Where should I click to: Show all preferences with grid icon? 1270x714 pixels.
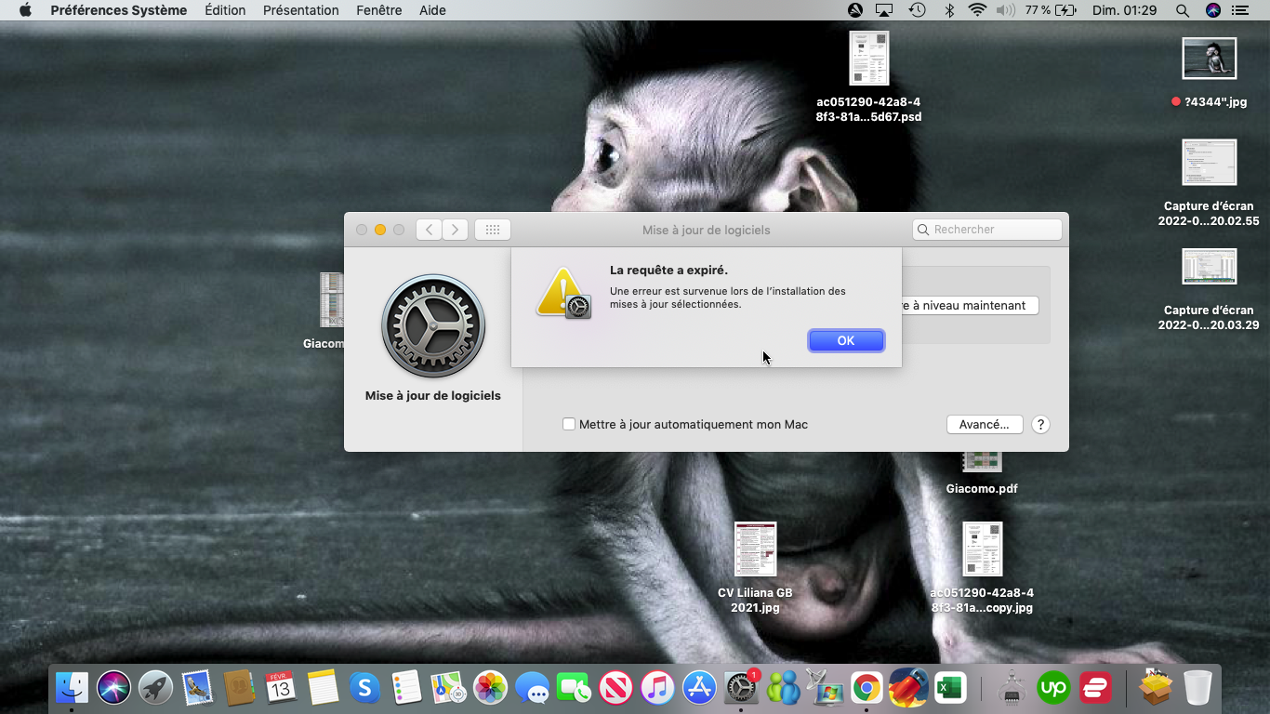(x=493, y=230)
